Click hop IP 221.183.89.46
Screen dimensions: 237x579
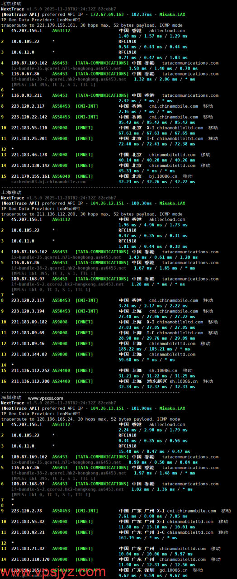click(x=28, y=344)
